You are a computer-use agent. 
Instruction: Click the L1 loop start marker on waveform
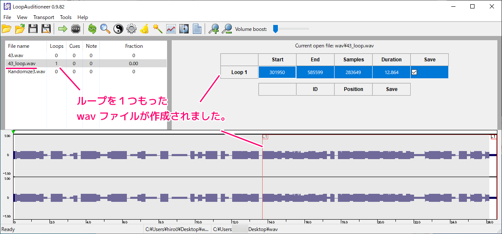[265, 137]
